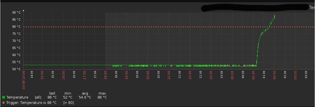Screen dimensions: 315x107
Task: Click the 01:30 time axis label
Action: [264, 74]
